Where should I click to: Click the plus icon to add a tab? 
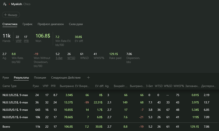(x=89, y=78)
